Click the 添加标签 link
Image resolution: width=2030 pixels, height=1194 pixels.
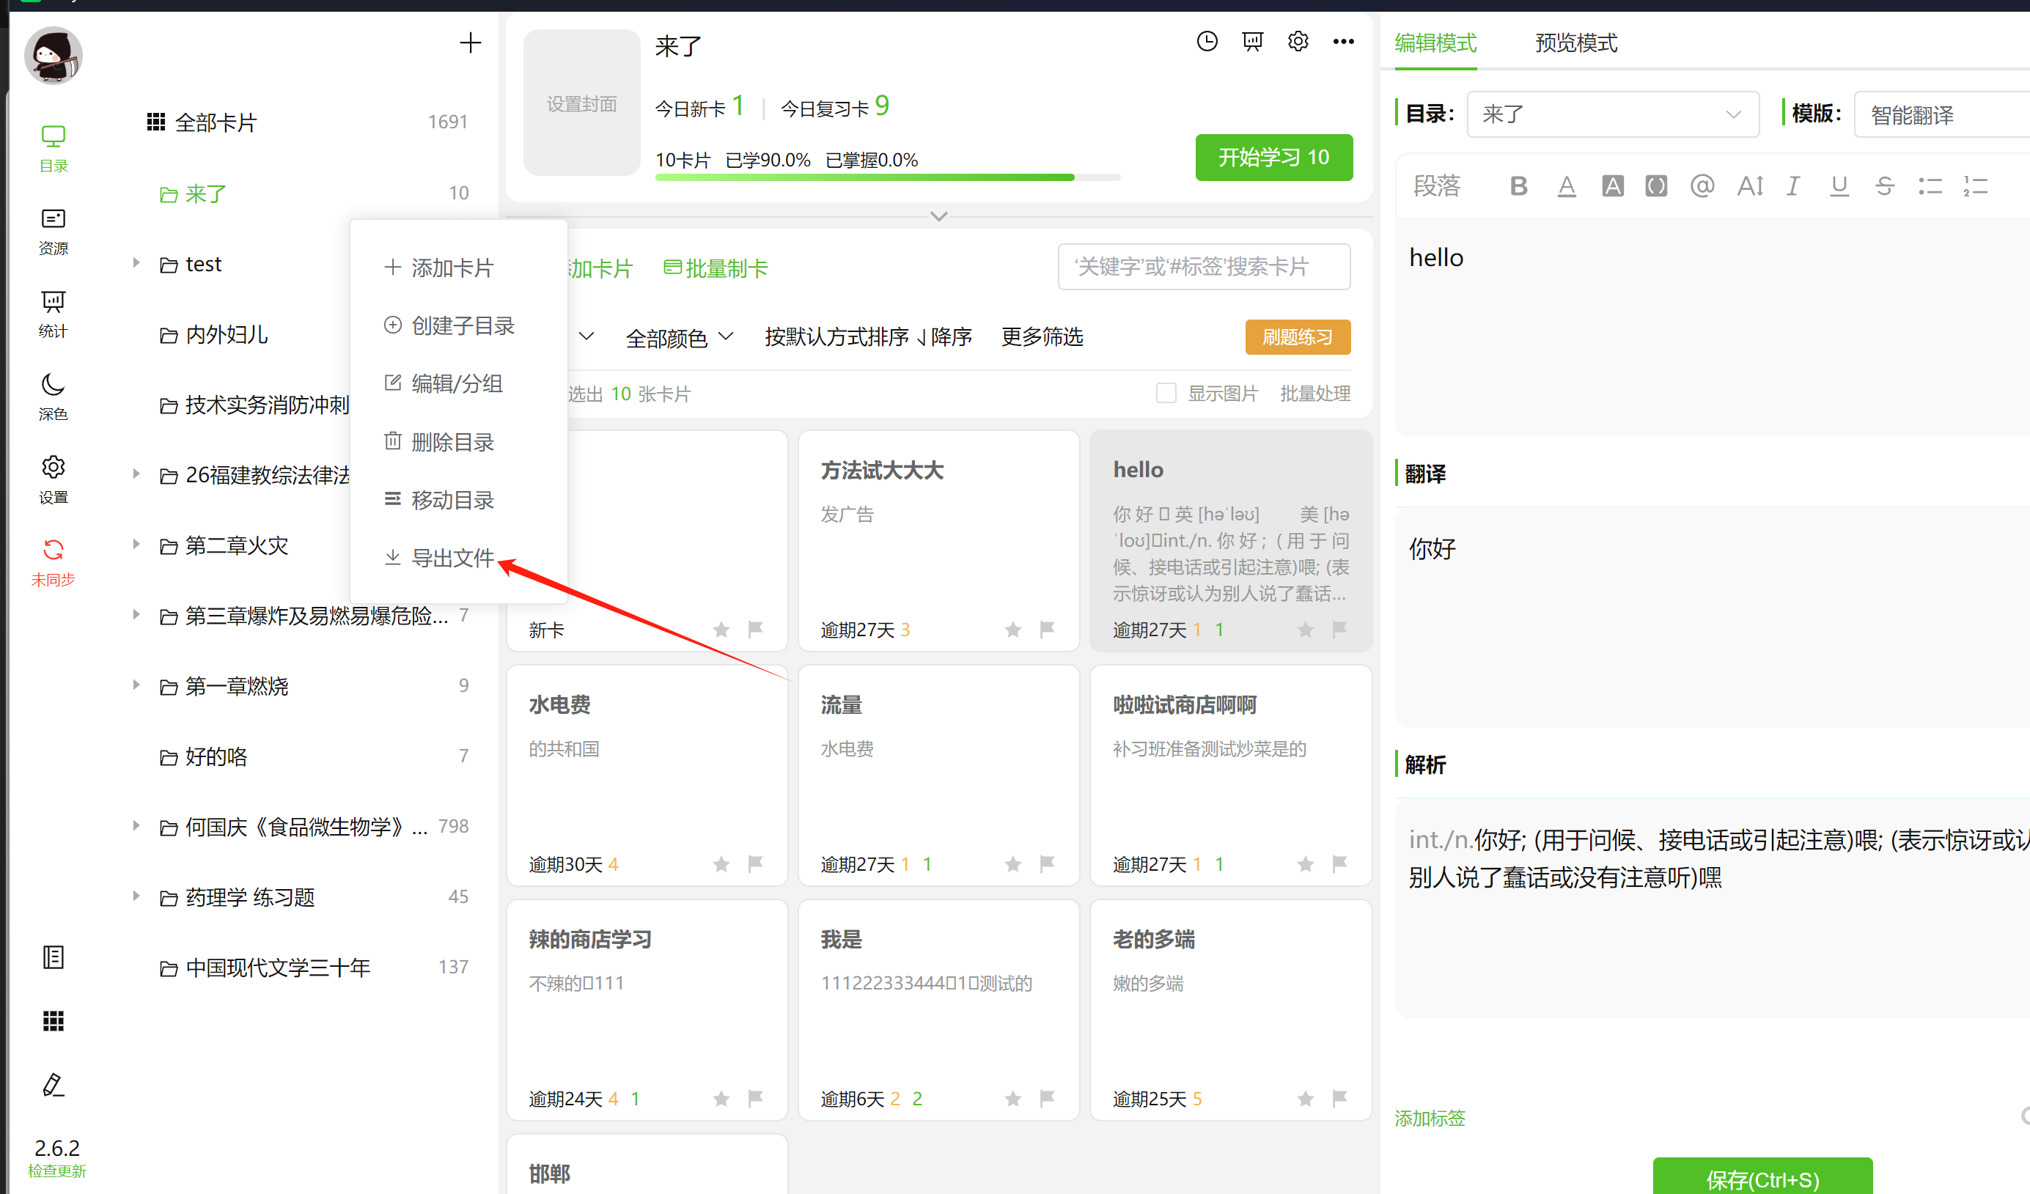point(1430,1118)
